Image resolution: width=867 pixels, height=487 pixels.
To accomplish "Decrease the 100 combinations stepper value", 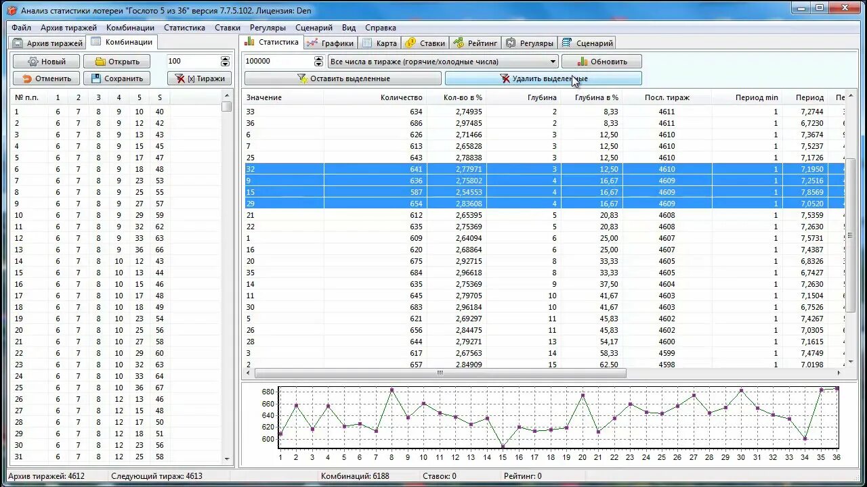I will pyautogui.click(x=226, y=65).
